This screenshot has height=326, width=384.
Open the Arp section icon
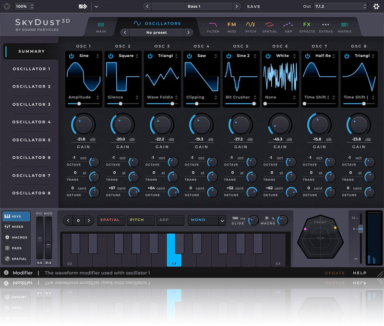pos(288,27)
